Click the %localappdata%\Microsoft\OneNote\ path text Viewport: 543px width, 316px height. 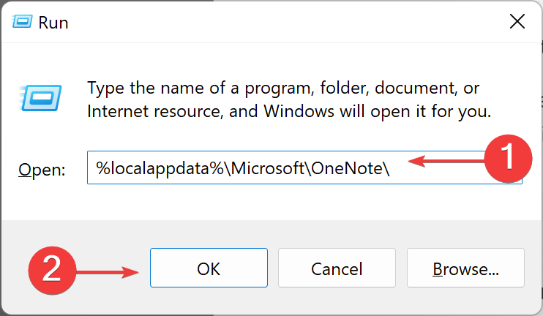243,168
